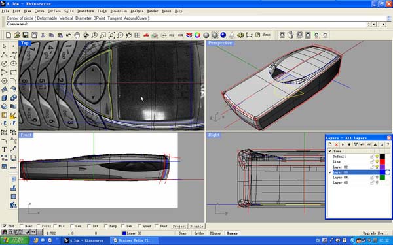Select the Polyline tool in left toolbar
Image resolution: width=393 pixels, height=245 pixels.
click(5, 55)
